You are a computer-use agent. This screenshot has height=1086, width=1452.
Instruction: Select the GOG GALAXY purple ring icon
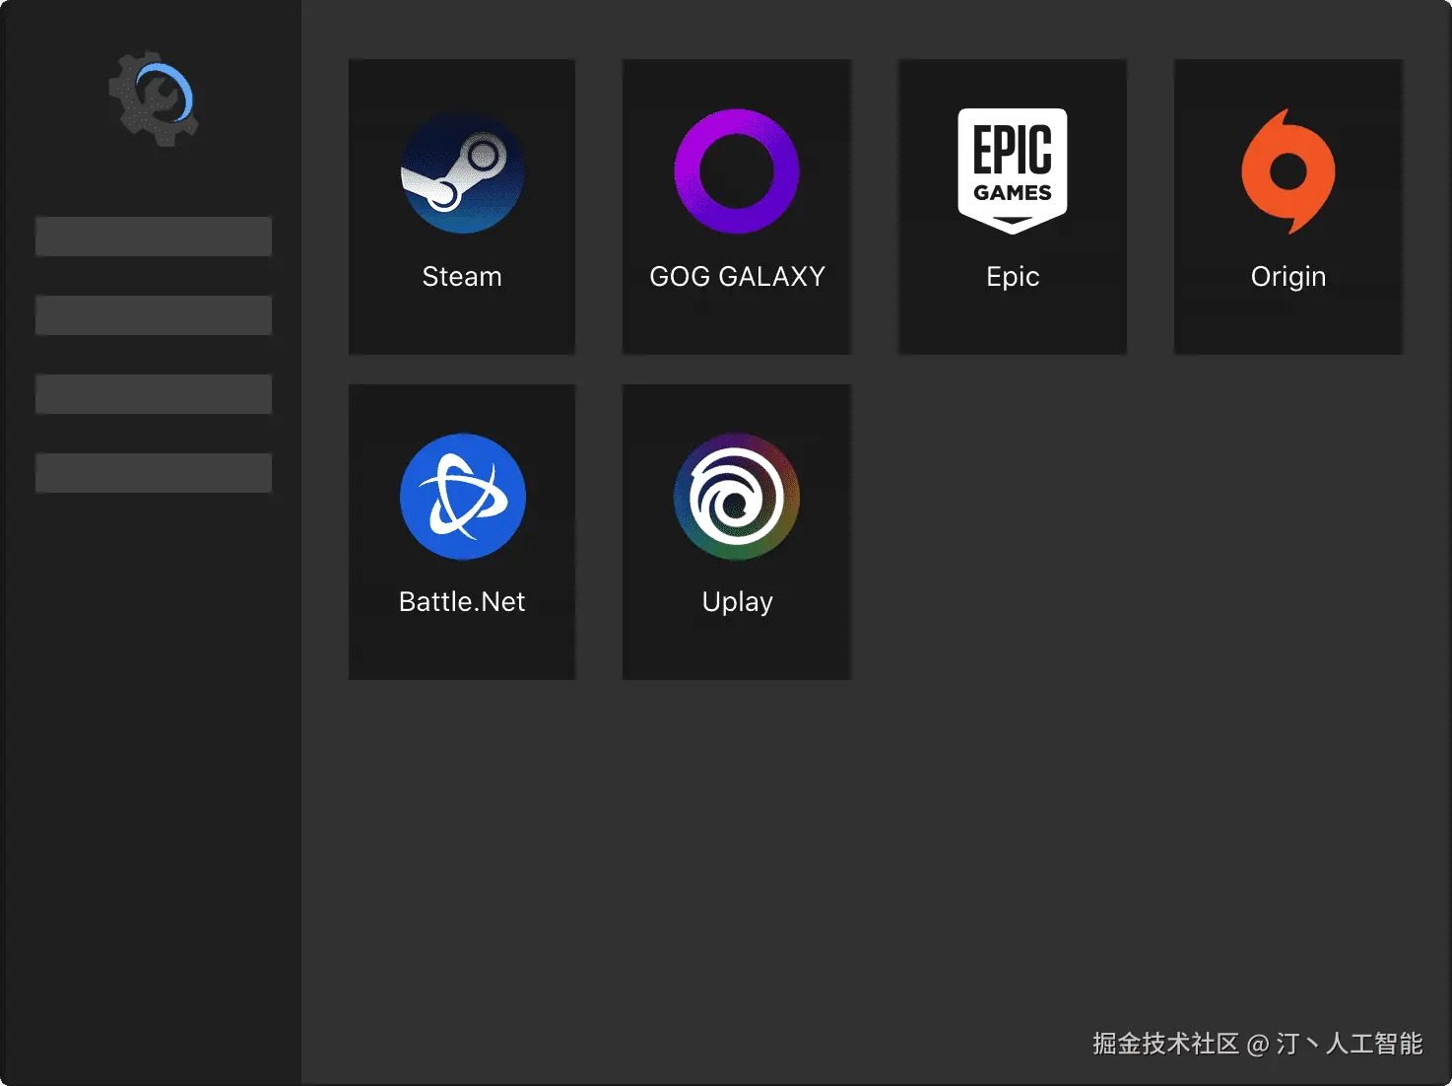point(737,171)
